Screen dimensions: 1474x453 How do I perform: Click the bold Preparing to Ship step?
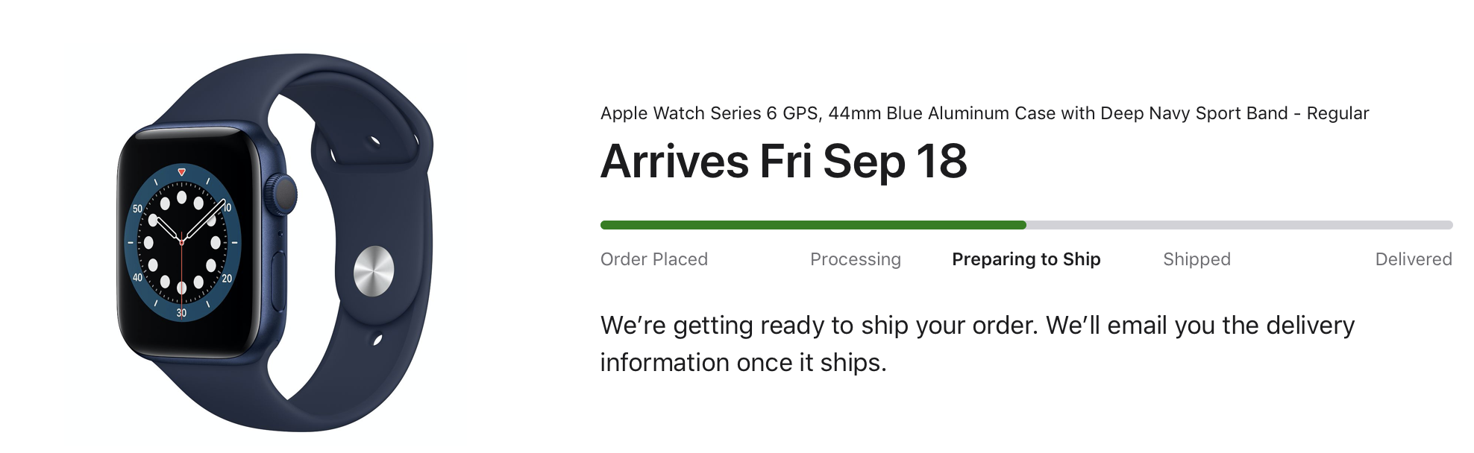[1026, 259]
